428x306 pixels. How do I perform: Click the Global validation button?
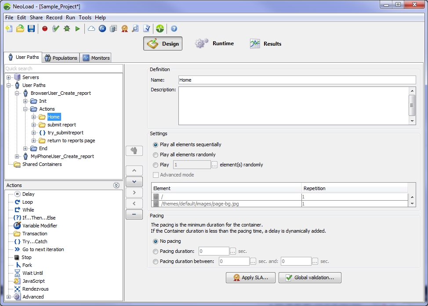click(x=310, y=277)
